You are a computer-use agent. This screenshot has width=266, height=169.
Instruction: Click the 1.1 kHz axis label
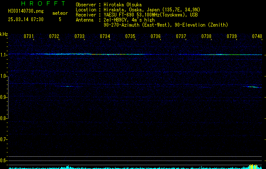[x=3, y=55]
